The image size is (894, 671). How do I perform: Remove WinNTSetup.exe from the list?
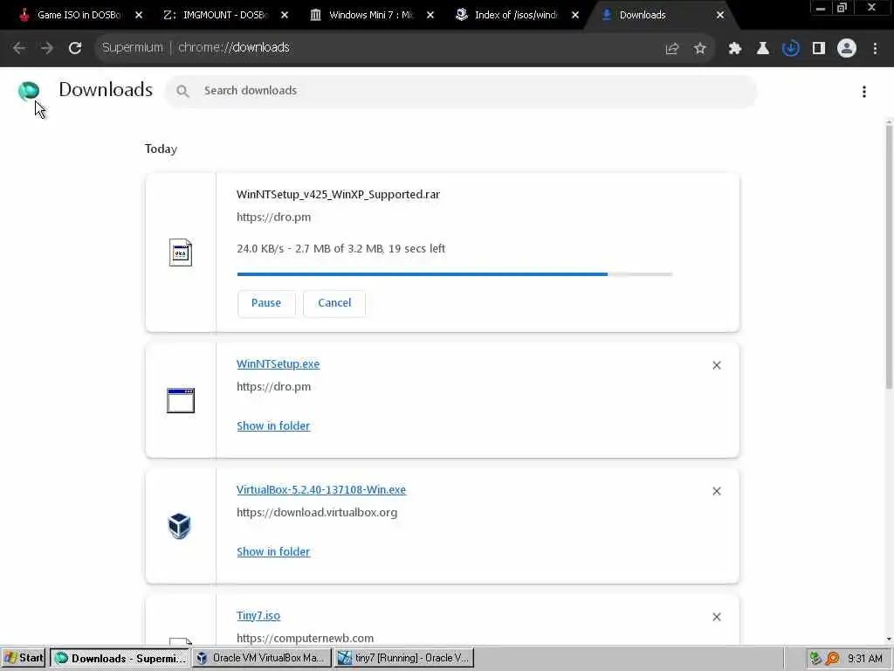pos(717,365)
